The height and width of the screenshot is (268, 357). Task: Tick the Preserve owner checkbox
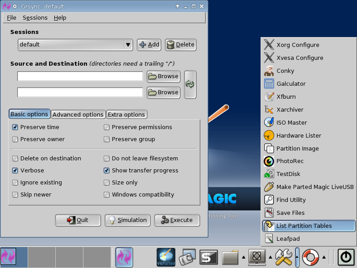(x=15, y=139)
